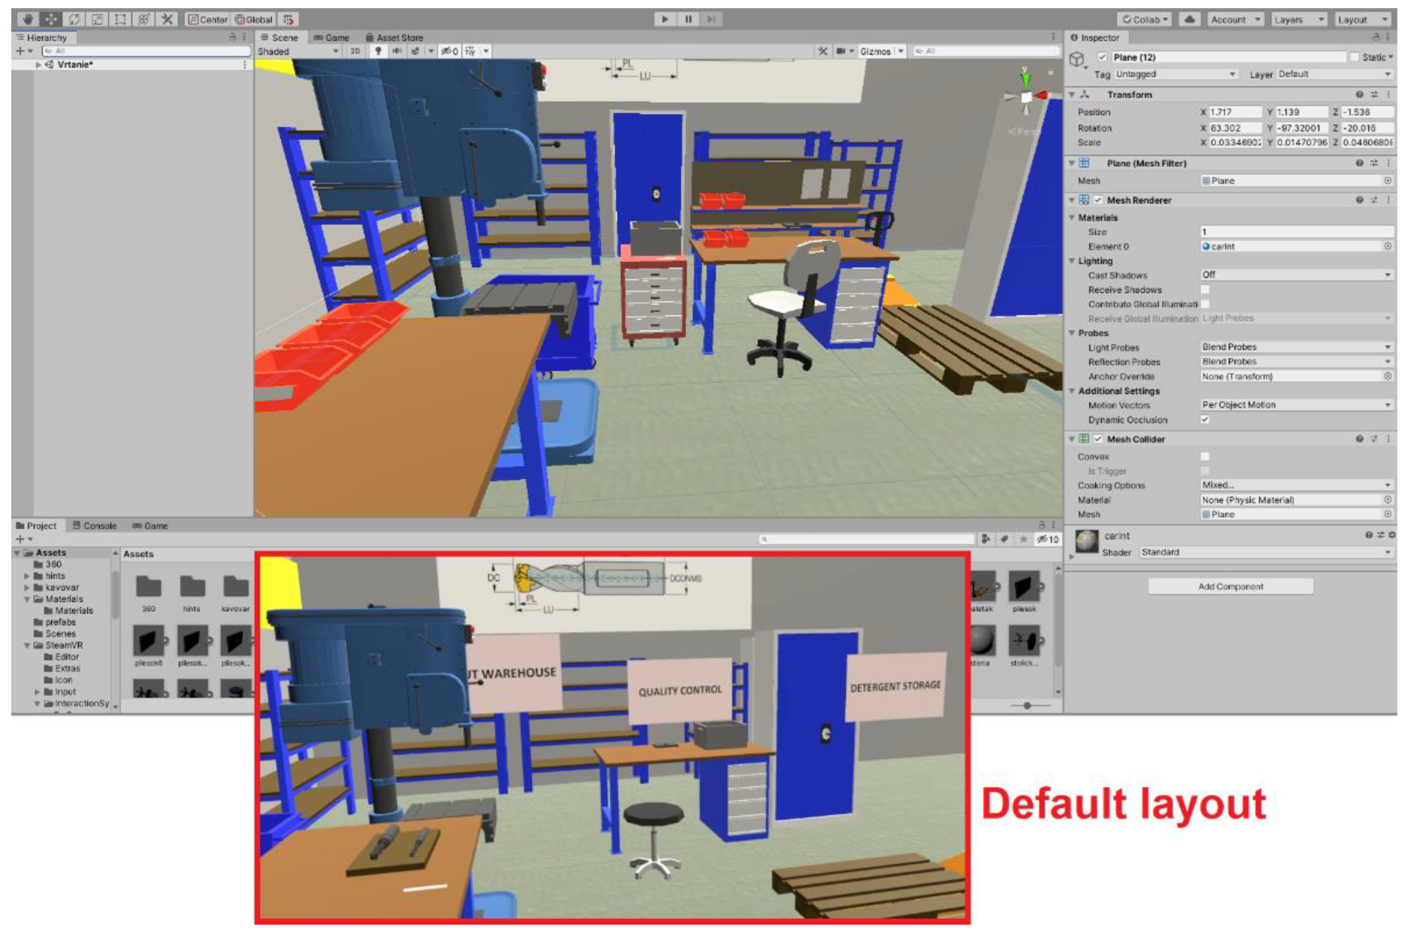Viewport: 1409px width, 939px height.
Task: Adjust the asset thumbnail size slider
Action: click(x=1027, y=705)
